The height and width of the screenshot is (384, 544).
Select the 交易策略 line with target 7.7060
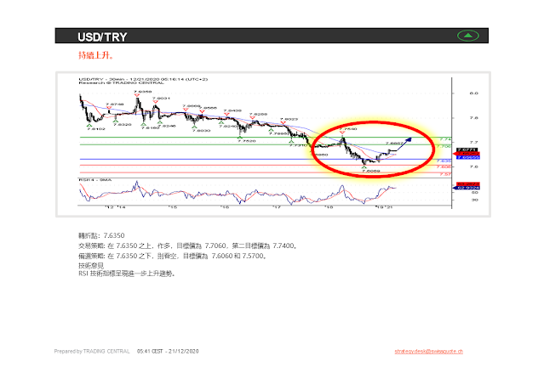point(188,246)
